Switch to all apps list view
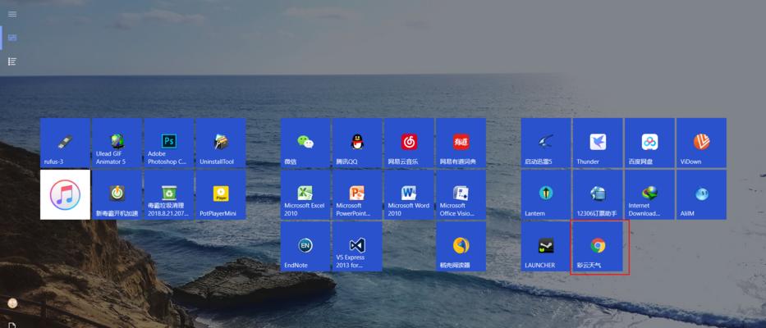The image size is (766, 328). click(x=12, y=61)
